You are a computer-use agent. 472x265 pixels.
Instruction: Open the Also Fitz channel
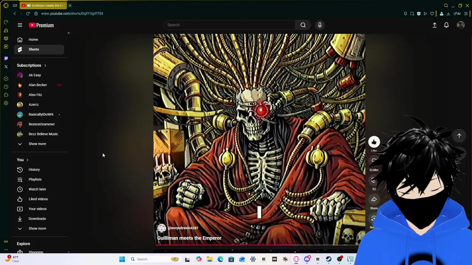click(x=39, y=95)
